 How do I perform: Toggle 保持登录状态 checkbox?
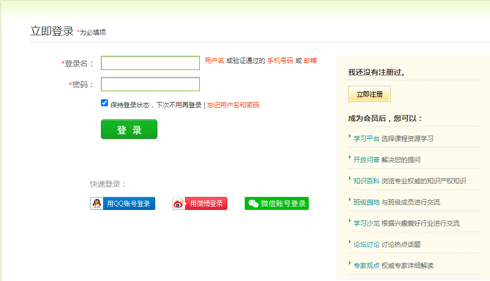pyautogui.click(x=105, y=103)
